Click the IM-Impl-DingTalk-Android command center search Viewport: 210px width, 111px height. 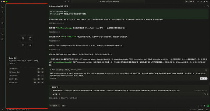point(108,2)
